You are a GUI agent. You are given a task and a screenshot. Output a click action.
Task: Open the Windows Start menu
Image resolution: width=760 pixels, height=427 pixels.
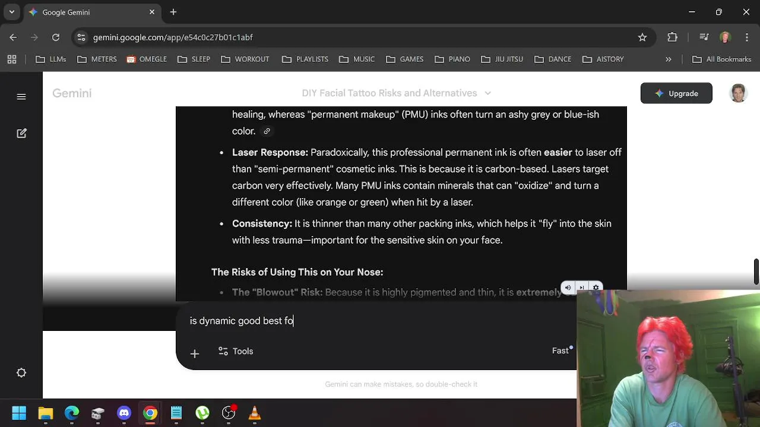point(19,413)
